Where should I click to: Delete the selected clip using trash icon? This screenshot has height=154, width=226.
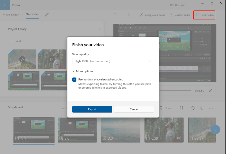pyautogui.click(x=202, y=108)
